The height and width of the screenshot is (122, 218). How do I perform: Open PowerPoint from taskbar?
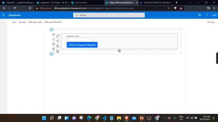click(142, 118)
